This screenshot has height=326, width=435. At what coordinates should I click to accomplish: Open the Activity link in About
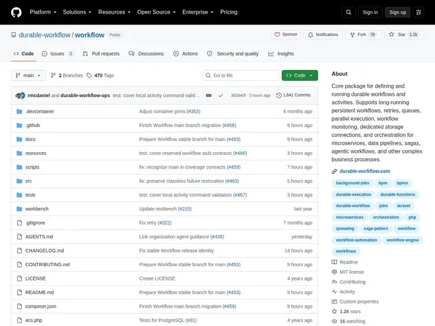[343, 291]
